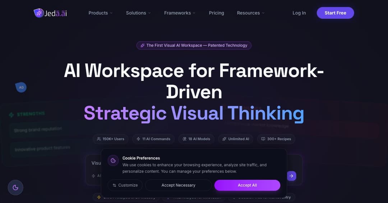Click the sliders icon in Customize button

click(x=115, y=185)
